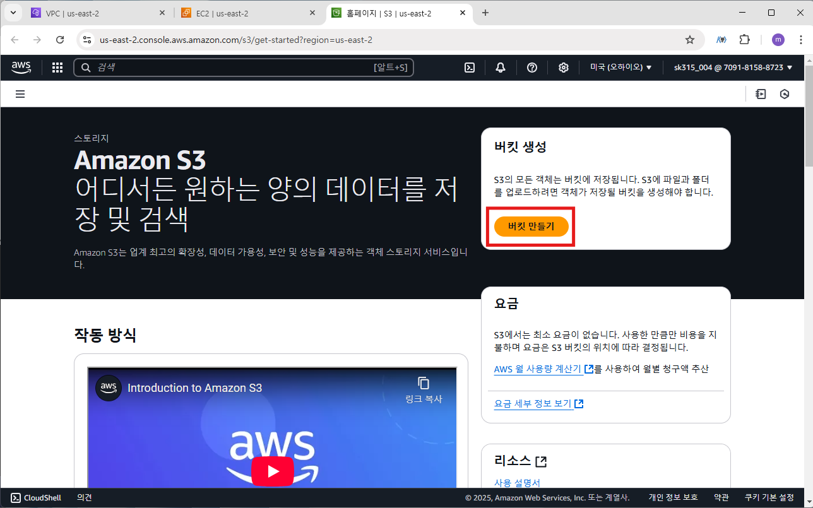Click the 작동 방식 heading

pyautogui.click(x=105, y=335)
